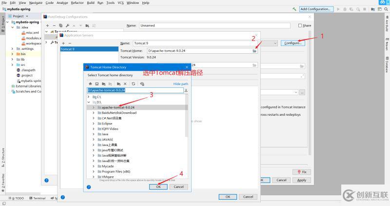Expand lib folder in Project tree
Viewport: 390px width, 206px height.
12,59
